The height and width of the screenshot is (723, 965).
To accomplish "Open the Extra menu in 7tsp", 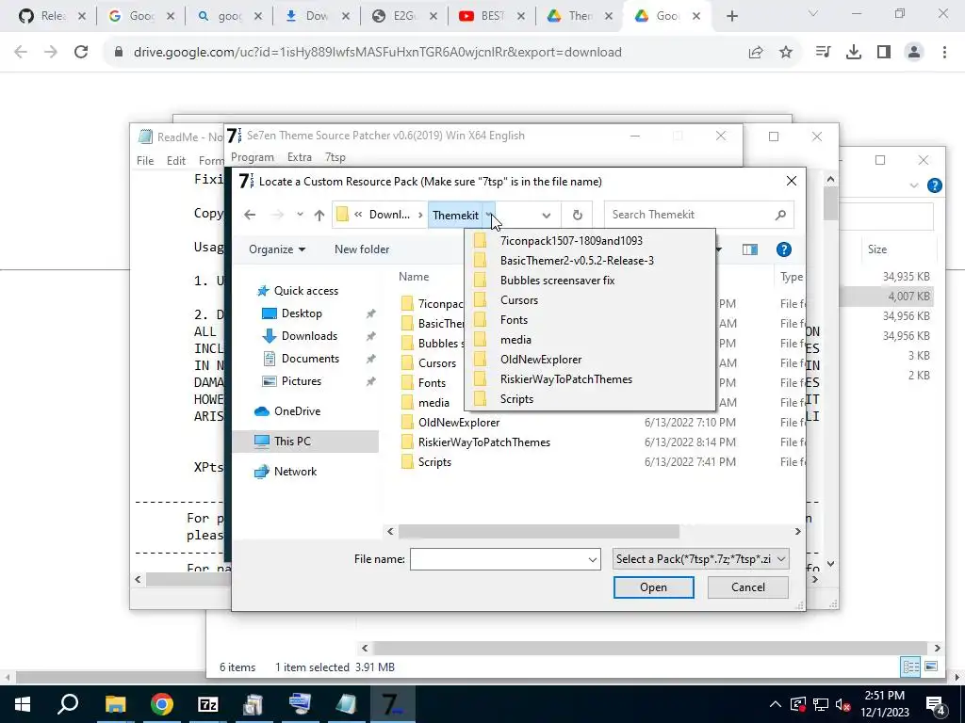I will pos(299,157).
